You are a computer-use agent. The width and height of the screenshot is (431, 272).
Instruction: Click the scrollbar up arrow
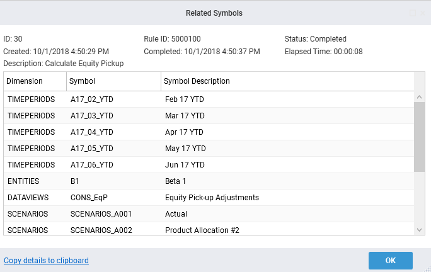tap(420, 97)
